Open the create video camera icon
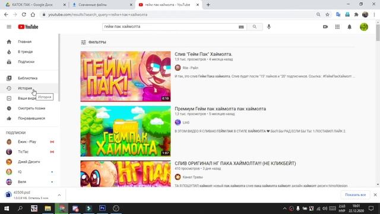The height and width of the screenshot is (214, 380). 325,27
